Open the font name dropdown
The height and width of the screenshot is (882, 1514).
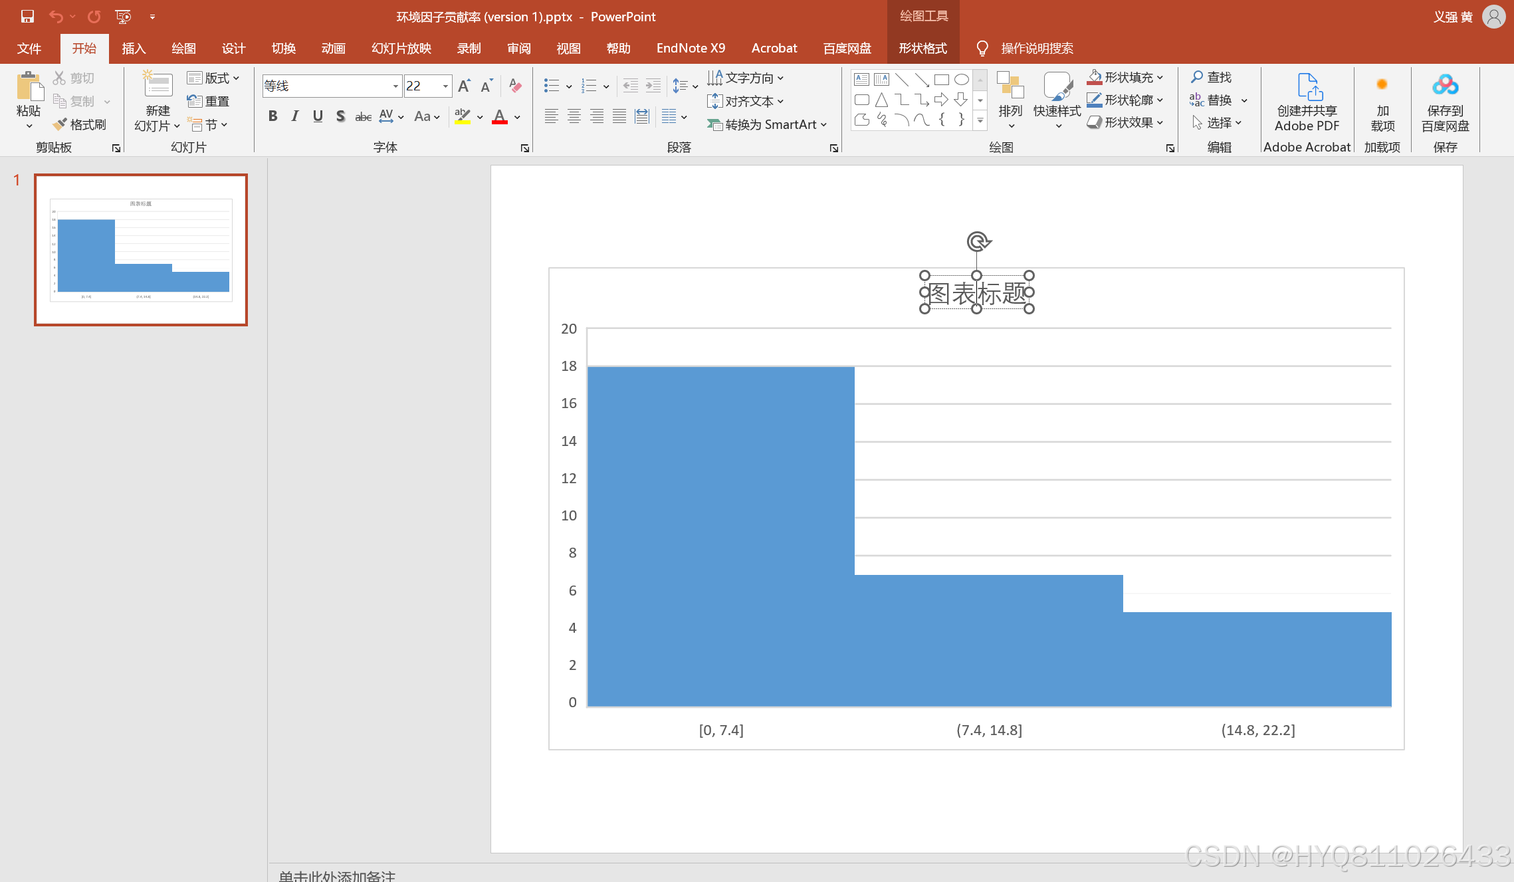click(395, 86)
